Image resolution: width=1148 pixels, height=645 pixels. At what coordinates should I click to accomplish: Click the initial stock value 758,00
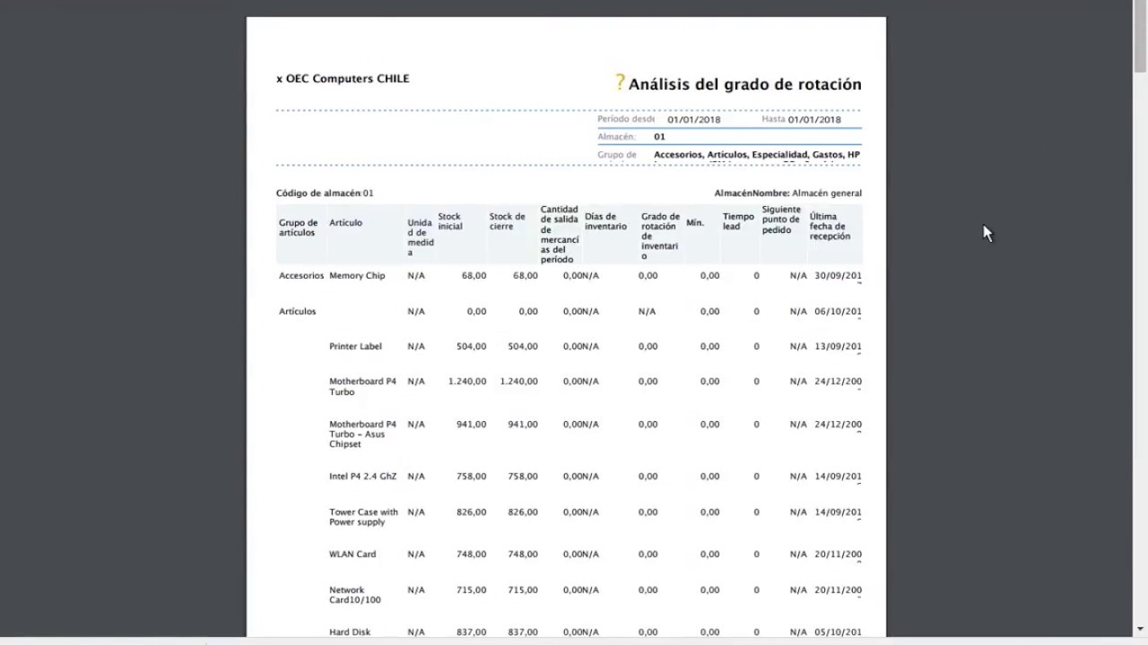[x=472, y=476]
